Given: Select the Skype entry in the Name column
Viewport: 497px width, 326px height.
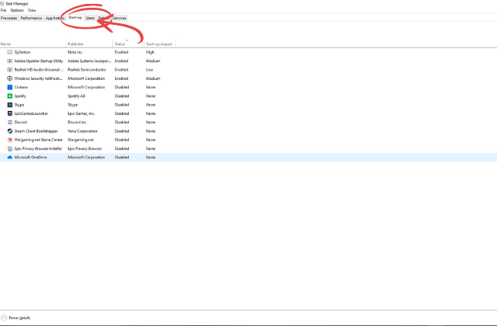Looking at the screenshot, I should pyautogui.click(x=19, y=105).
